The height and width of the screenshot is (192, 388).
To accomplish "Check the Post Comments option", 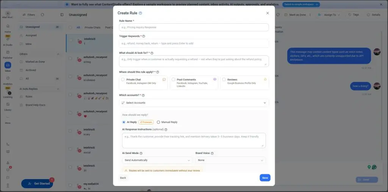I will click(x=173, y=80).
